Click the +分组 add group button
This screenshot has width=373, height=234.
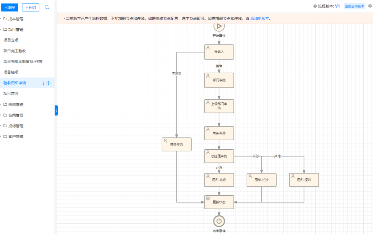pos(31,7)
